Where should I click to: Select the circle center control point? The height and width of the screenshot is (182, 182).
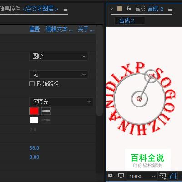click(139, 99)
